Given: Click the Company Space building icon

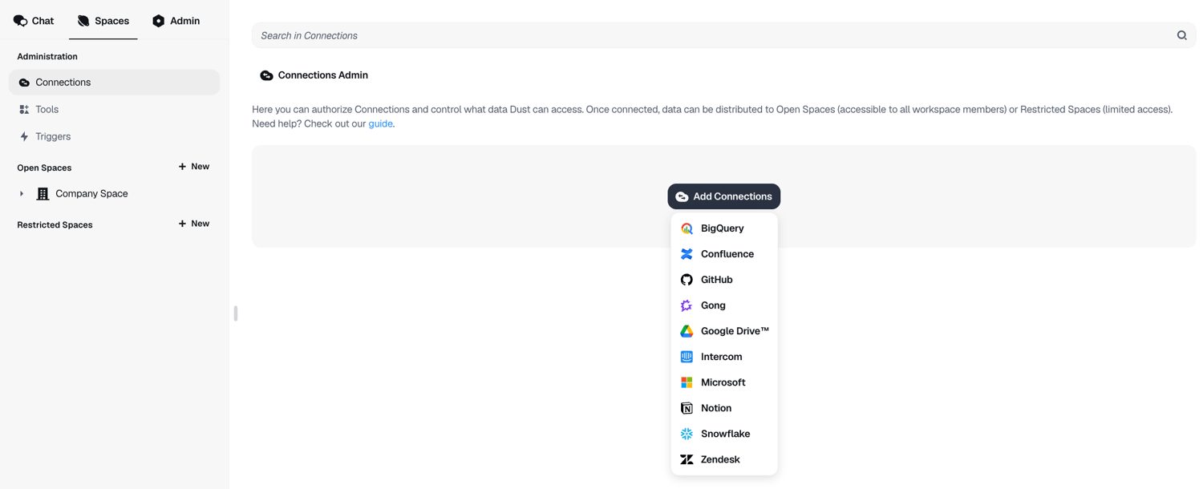Looking at the screenshot, I should tap(43, 194).
